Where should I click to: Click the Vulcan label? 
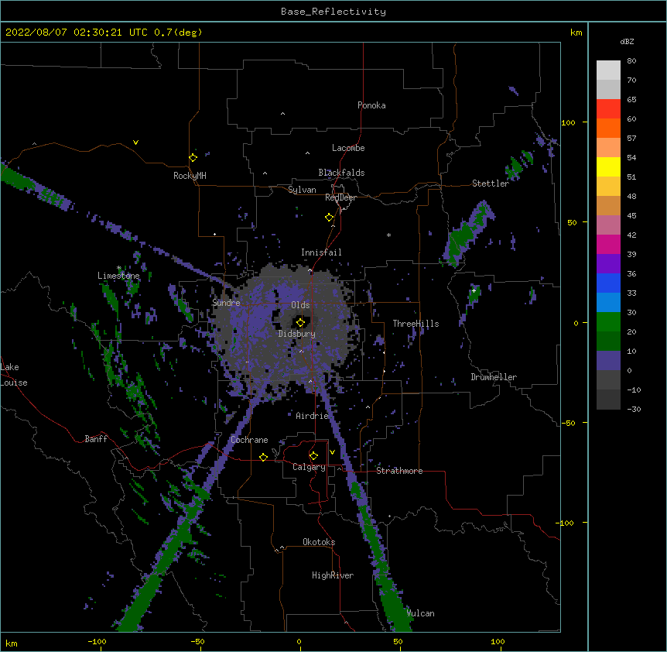tap(420, 613)
